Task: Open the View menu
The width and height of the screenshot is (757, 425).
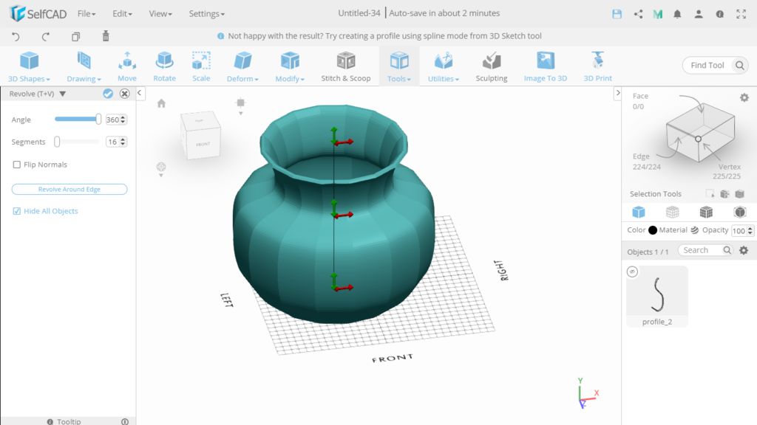Action: point(160,13)
